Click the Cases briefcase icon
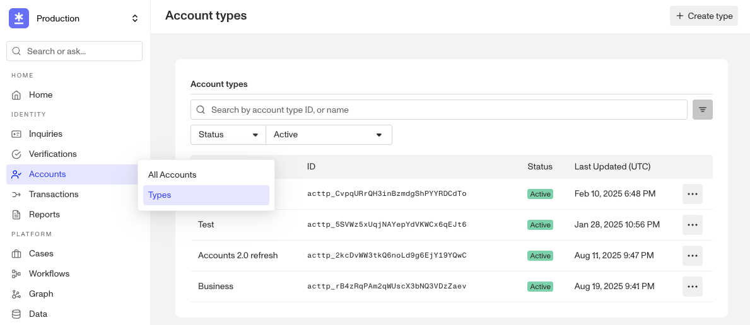Screen dimensions: 750x325 click(x=16, y=254)
